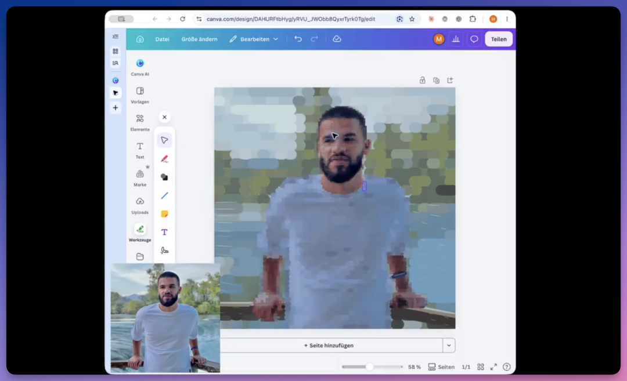
Task: Check cloud save status icon
Action: (x=337, y=39)
